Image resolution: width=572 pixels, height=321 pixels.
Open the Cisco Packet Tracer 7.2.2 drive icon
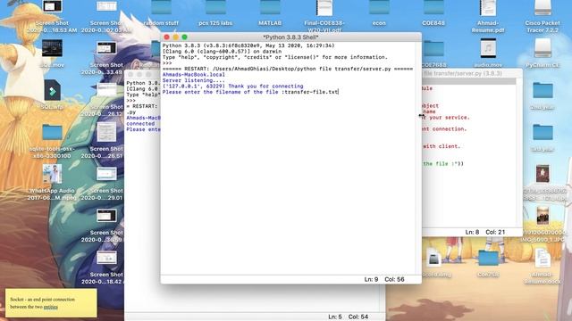[x=543, y=8]
